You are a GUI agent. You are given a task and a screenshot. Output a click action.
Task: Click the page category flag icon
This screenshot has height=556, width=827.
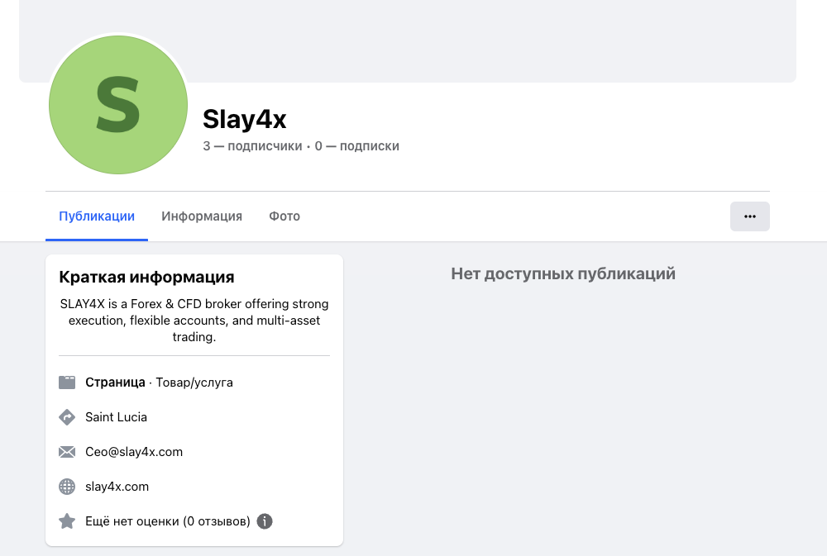click(x=67, y=383)
